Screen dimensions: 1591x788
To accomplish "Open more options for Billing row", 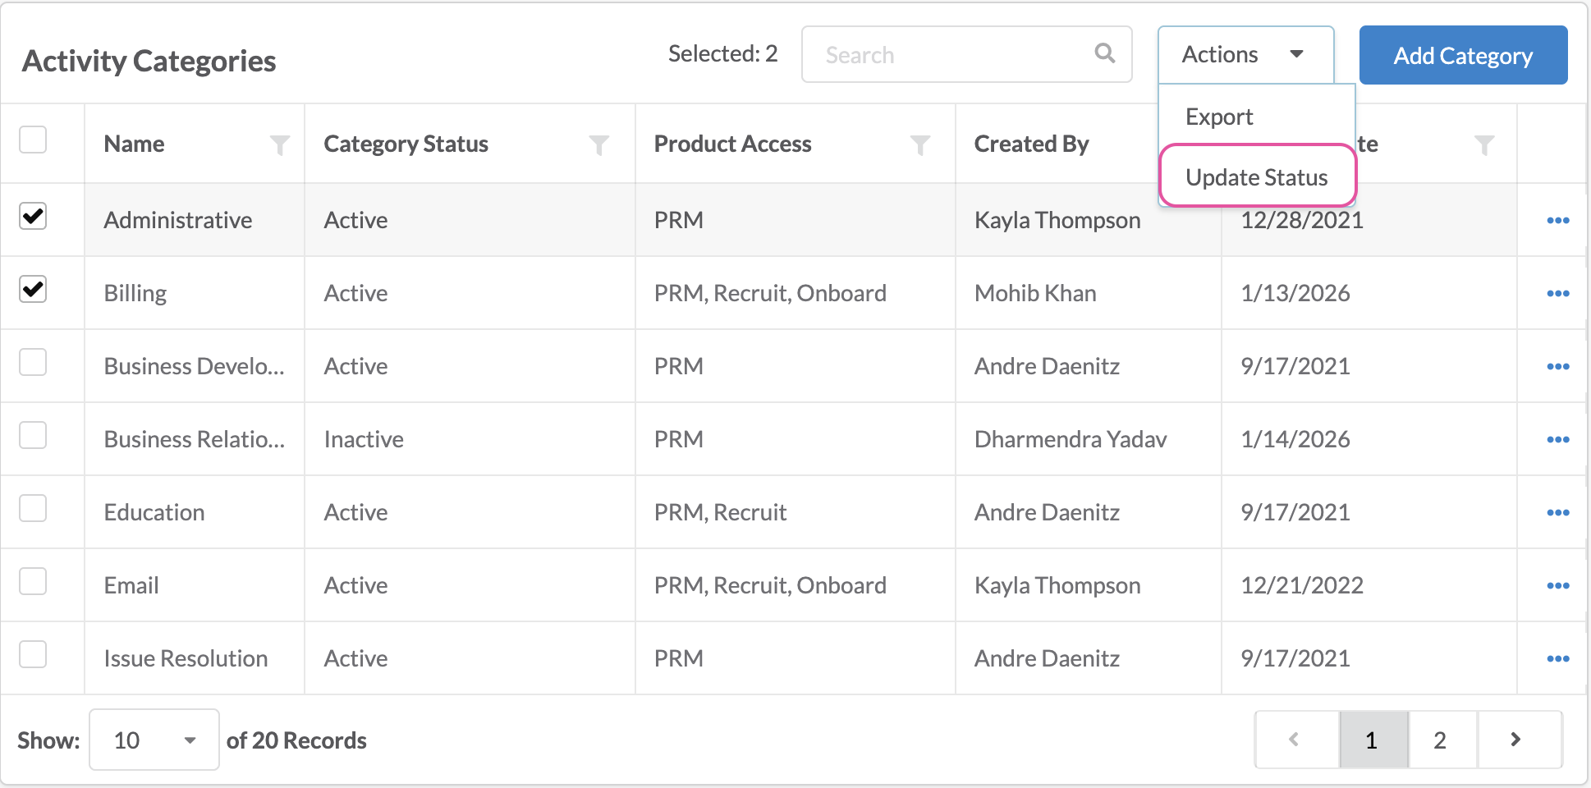I will click(x=1557, y=293).
